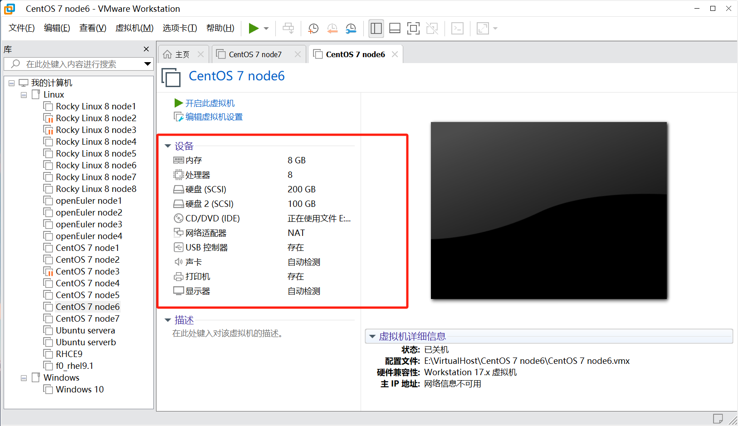Toggle the thumbnail bar view icon

click(x=395, y=29)
